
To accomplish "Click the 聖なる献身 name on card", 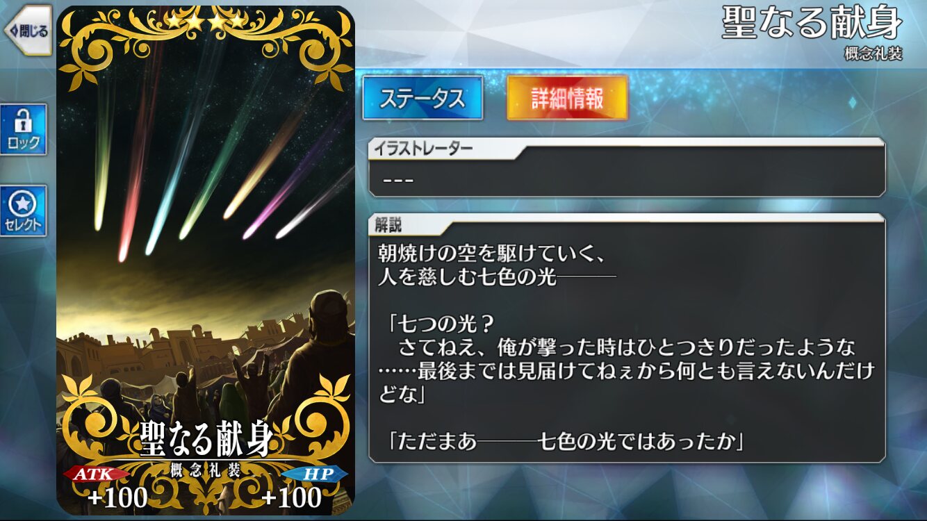I will pos(205,438).
